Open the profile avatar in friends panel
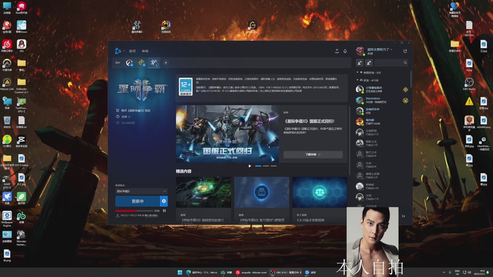This screenshot has width=493, height=277. click(360, 51)
